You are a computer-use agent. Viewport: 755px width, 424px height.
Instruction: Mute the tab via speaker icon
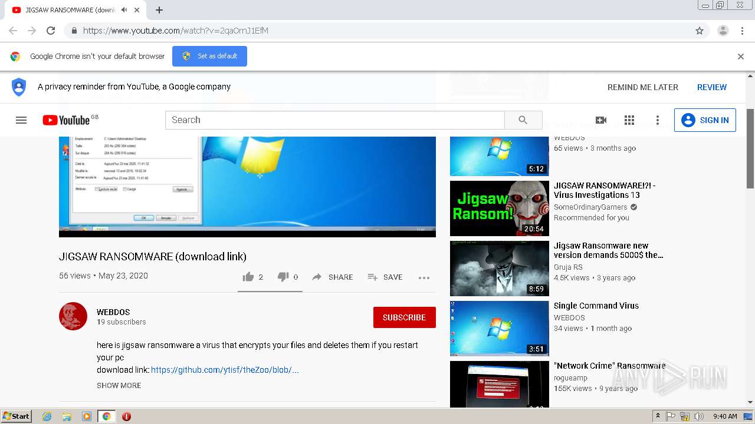(x=124, y=10)
